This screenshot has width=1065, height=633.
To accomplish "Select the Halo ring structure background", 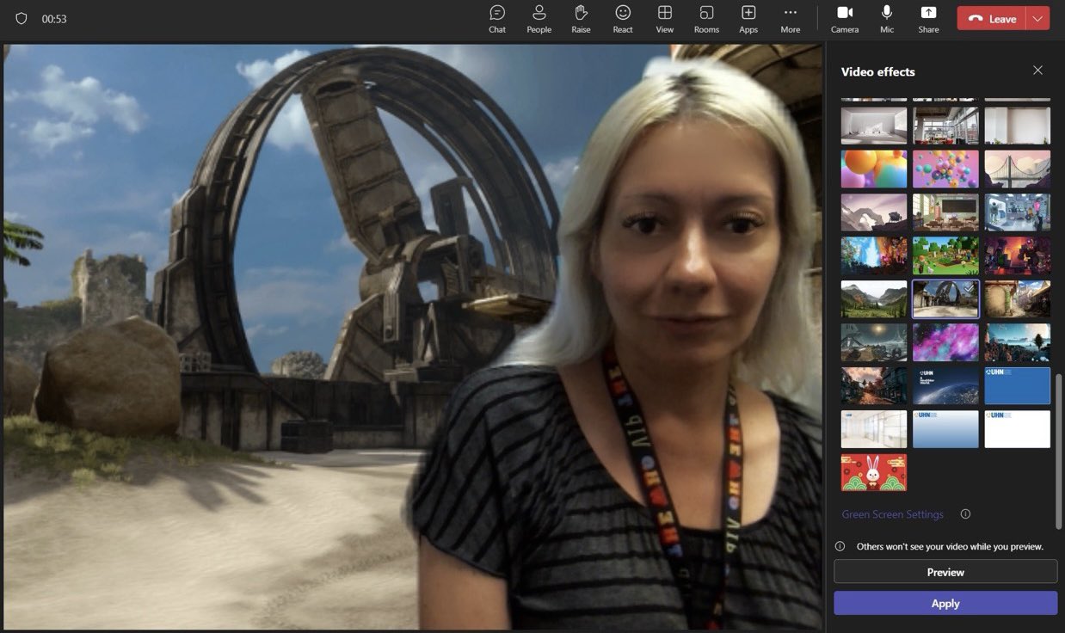I will point(945,298).
